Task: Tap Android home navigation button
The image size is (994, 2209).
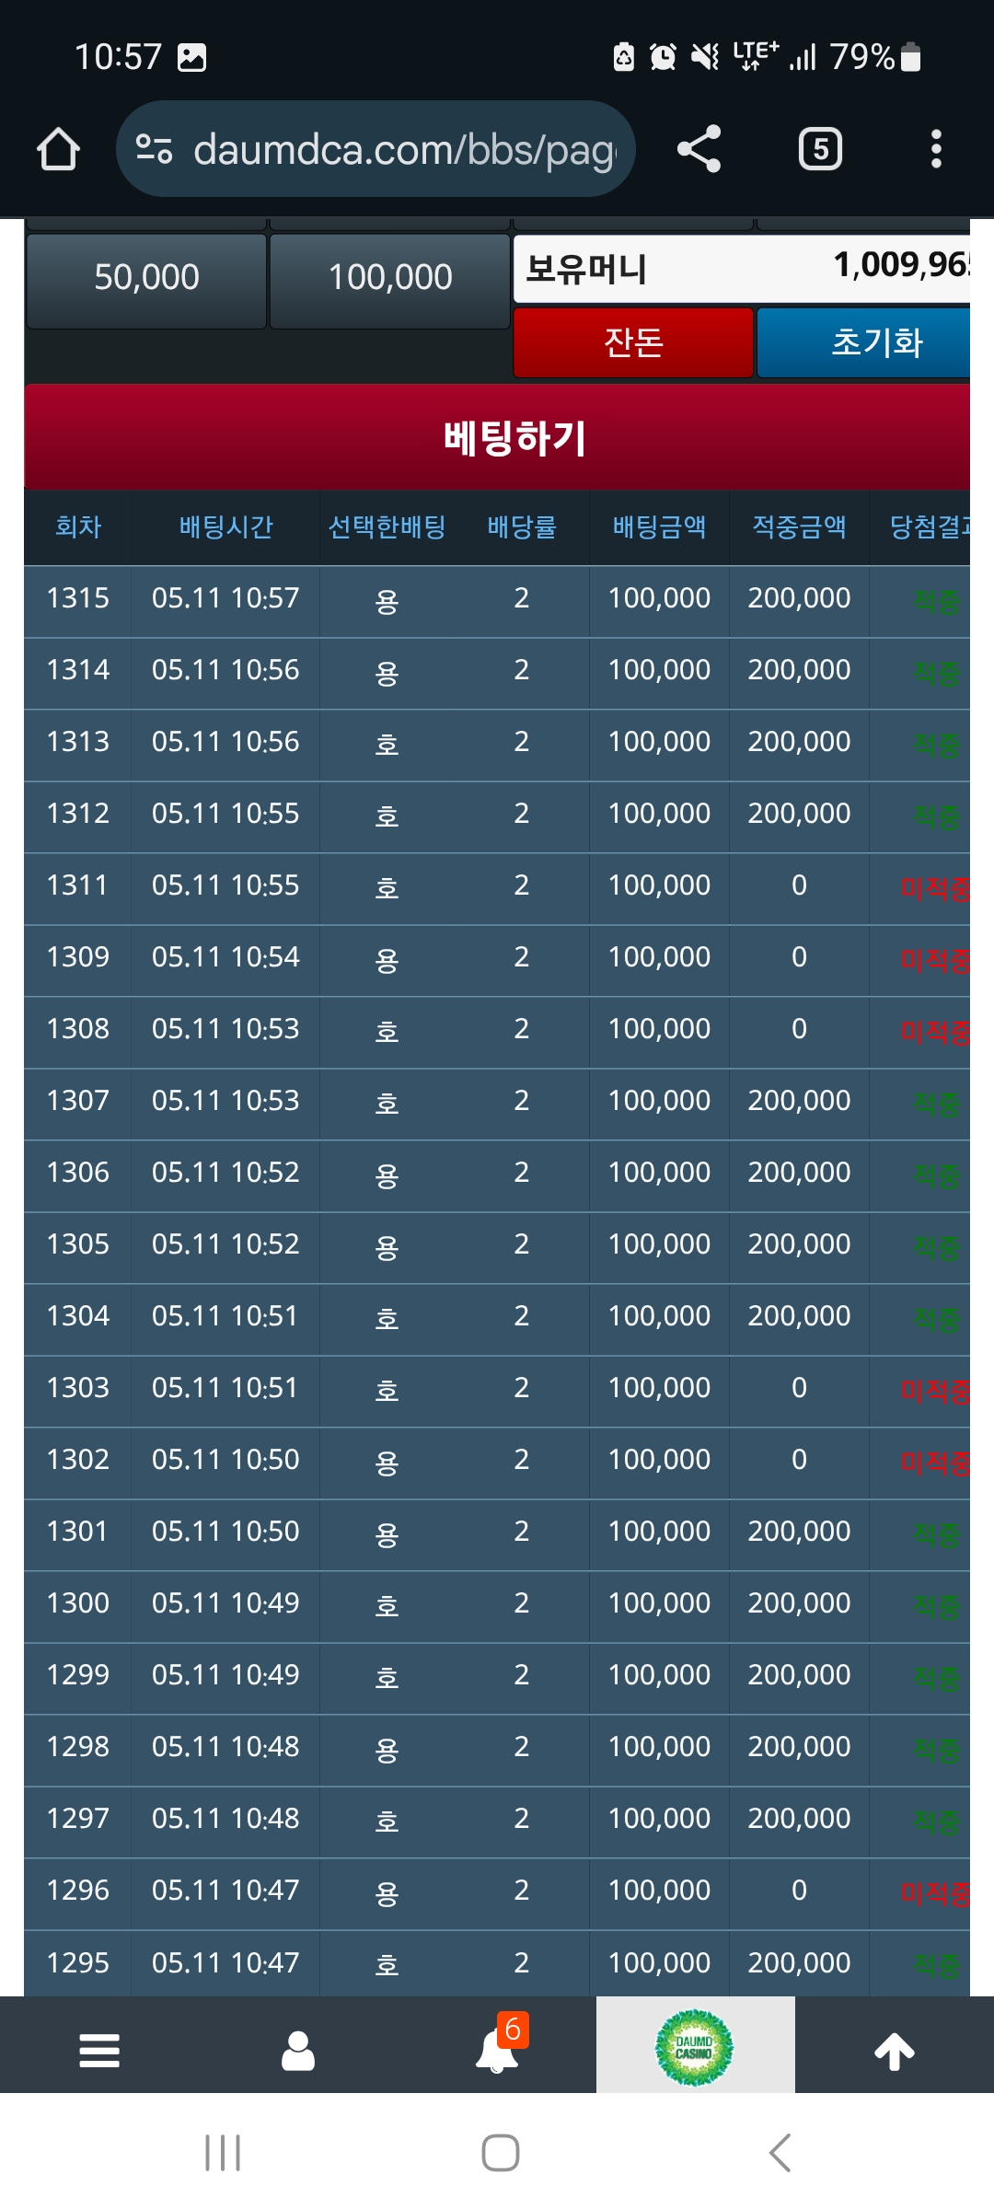Action: [x=501, y=2153]
